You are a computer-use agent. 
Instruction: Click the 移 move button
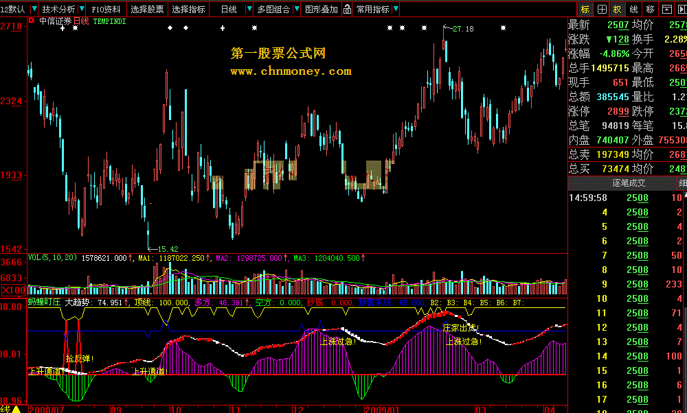click(650, 9)
